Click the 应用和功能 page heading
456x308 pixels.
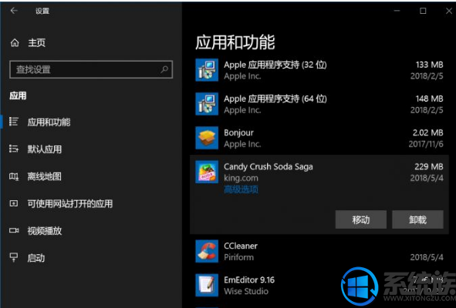tap(235, 42)
